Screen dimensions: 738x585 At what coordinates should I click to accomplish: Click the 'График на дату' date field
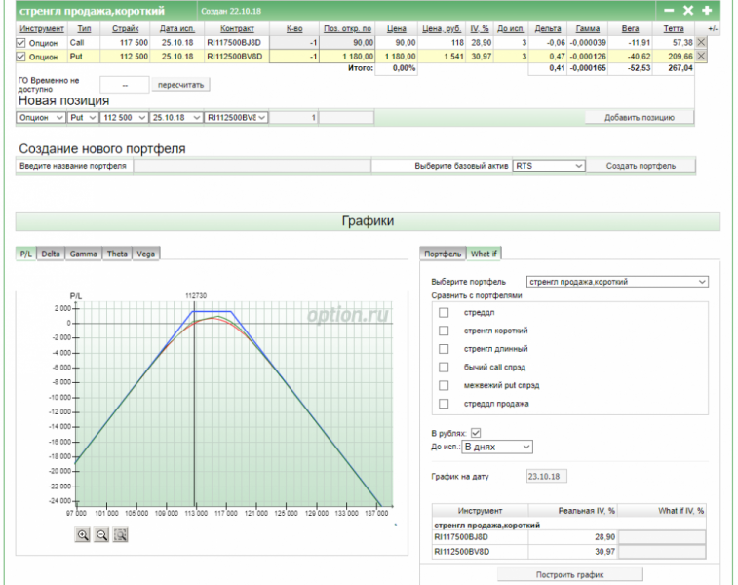coord(546,476)
